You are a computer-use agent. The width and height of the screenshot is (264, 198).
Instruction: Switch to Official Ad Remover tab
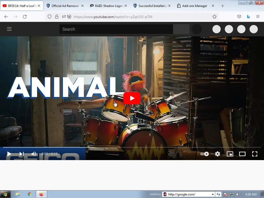(x=65, y=6)
